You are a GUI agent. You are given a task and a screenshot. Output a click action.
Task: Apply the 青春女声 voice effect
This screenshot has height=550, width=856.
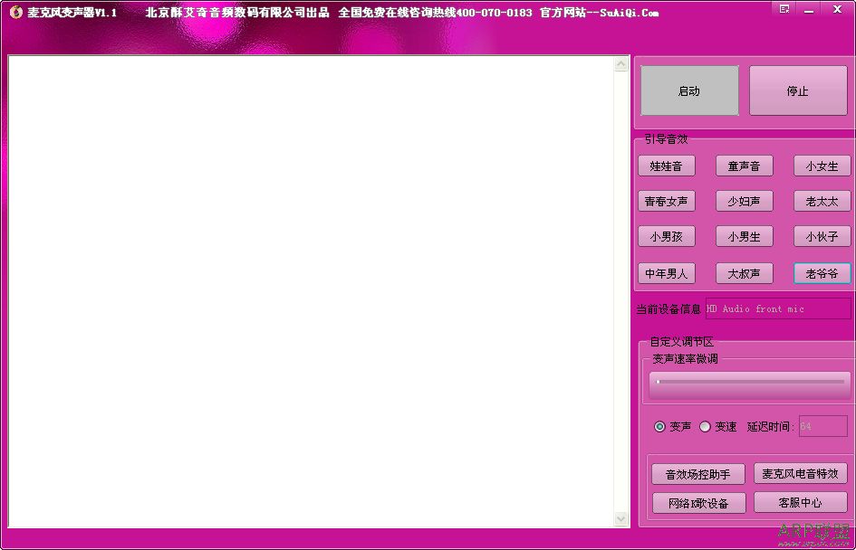pos(667,202)
